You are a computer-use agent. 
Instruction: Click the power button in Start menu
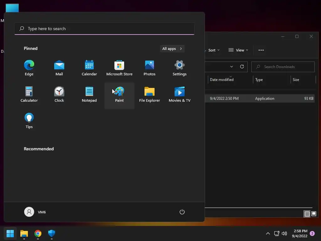182,212
